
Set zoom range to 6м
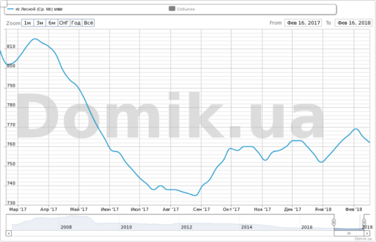(52, 23)
